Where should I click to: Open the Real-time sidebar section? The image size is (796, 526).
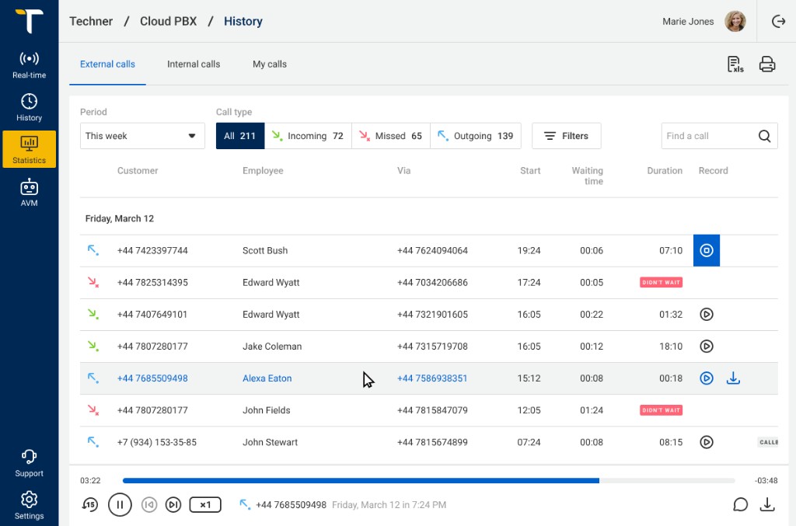pos(29,65)
